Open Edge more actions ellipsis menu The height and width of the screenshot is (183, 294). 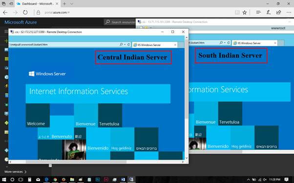tap(289, 13)
